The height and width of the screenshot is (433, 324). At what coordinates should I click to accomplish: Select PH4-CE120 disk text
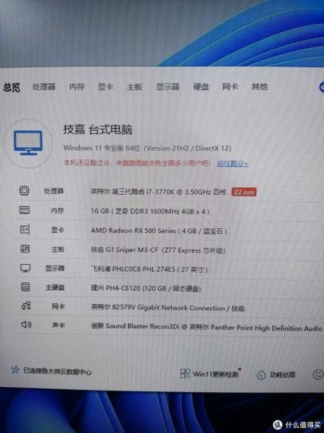(146, 288)
